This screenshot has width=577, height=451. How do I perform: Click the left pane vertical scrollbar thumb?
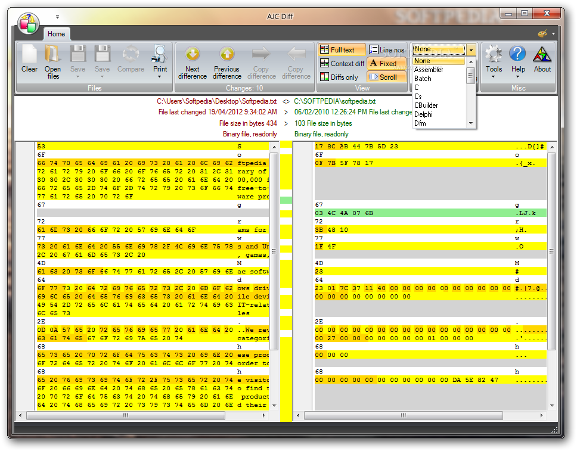point(274,251)
